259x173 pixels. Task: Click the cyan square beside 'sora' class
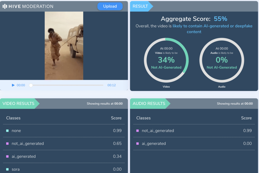(x=7, y=169)
